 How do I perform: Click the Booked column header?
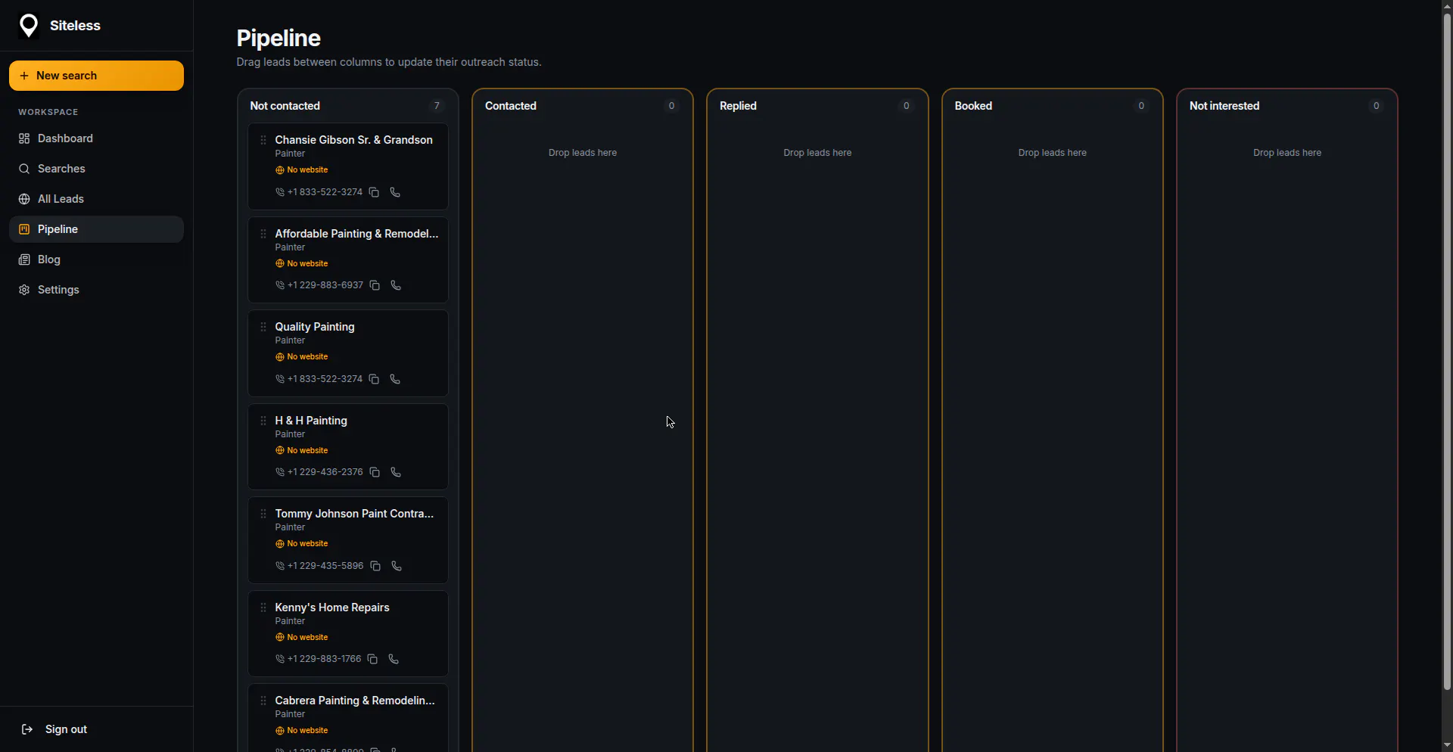click(973, 106)
